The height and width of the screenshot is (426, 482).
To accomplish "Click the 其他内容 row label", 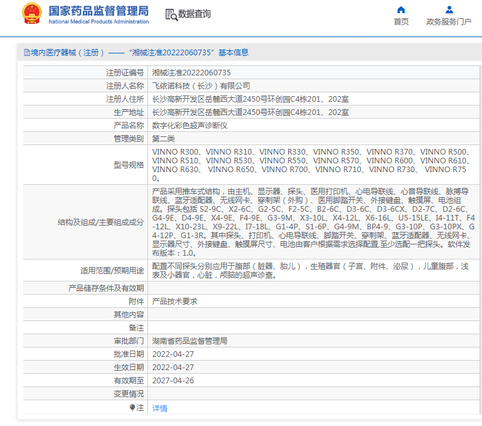I will point(129,315).
